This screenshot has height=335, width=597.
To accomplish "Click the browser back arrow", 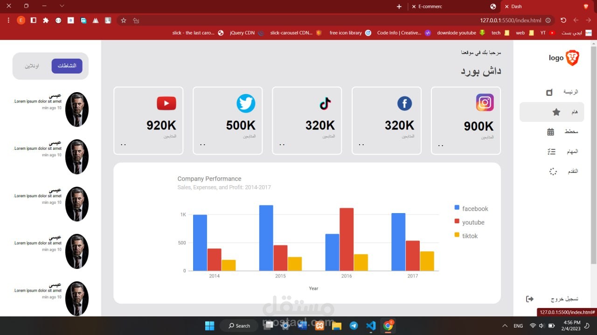I will coord(576,20).
